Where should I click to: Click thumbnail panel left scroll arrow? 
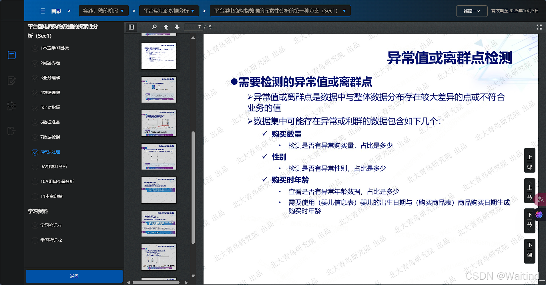129,283
